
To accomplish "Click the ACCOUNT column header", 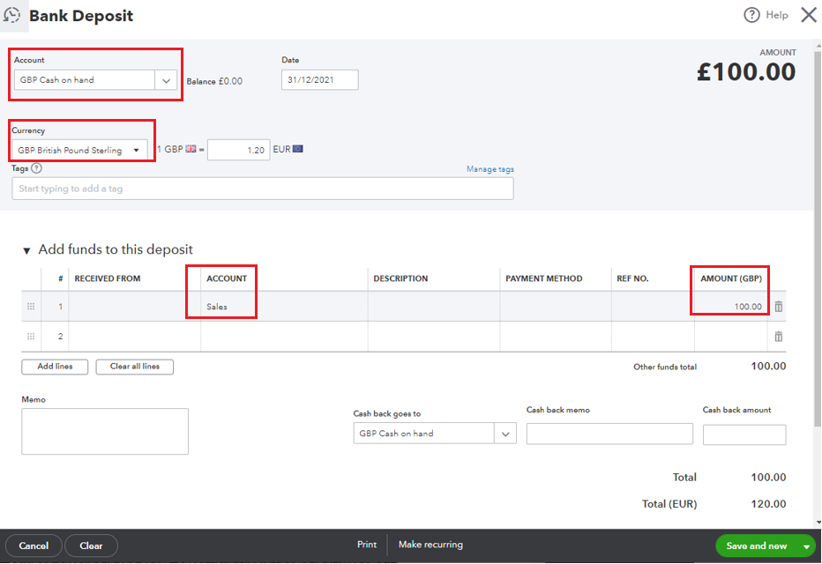I will coord(227,278).
